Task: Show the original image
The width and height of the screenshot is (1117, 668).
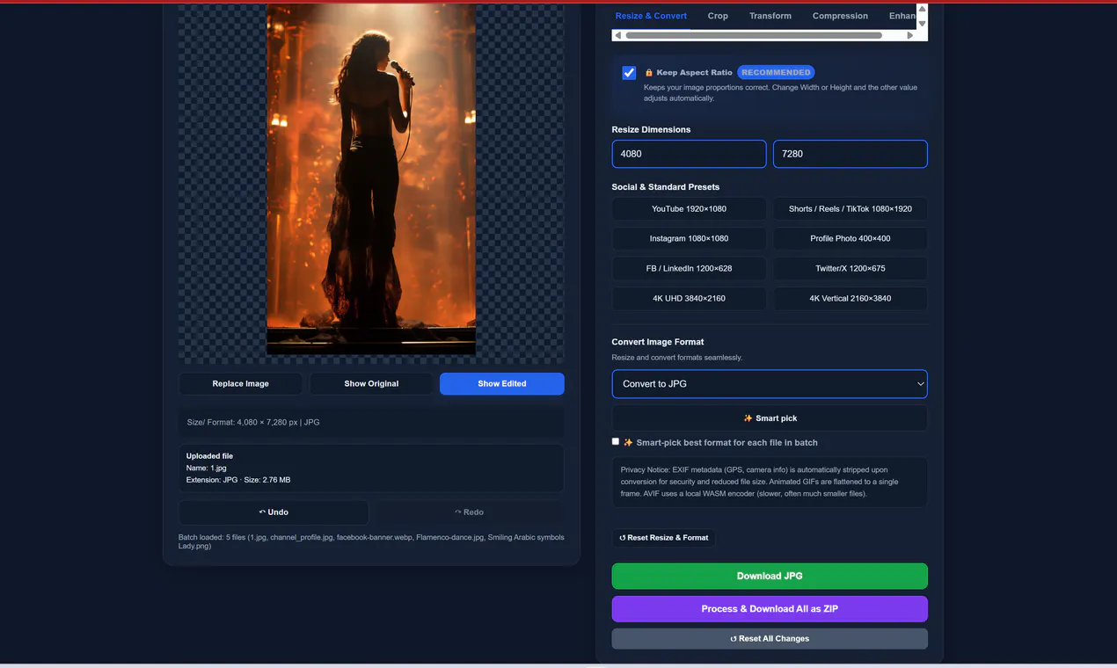Action: [x=371, y=384]
